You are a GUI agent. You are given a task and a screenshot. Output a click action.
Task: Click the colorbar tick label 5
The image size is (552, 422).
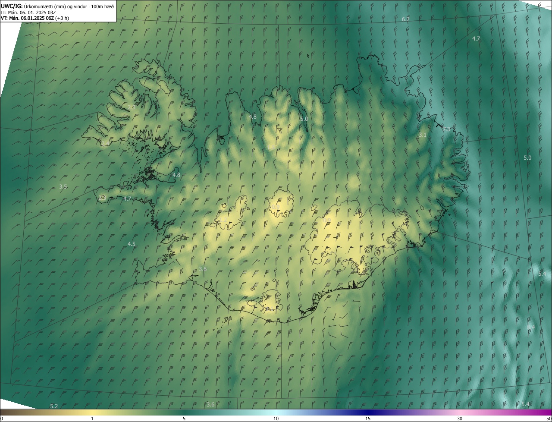[184, 419]
